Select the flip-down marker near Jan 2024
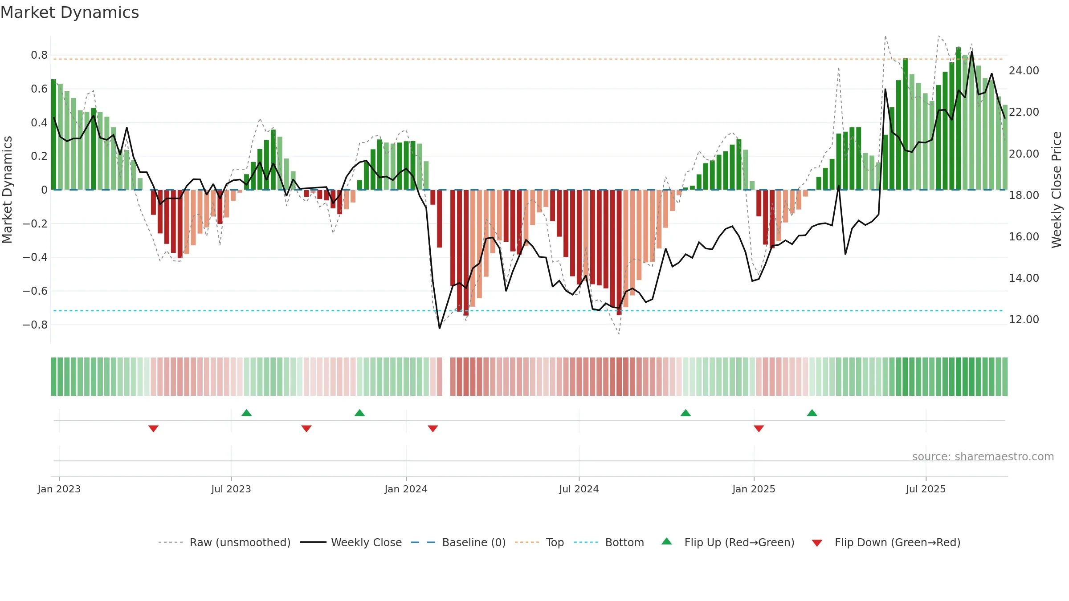1069x601 pixels. (433, 428)
